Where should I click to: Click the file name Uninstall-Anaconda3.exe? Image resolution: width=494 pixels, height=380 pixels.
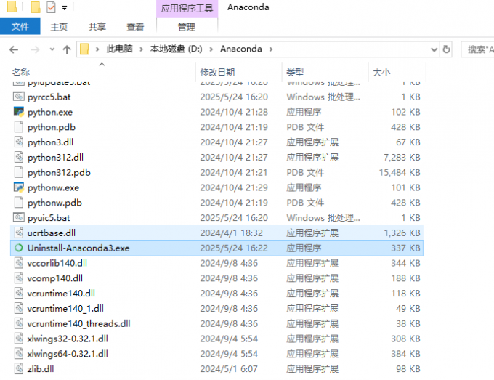(x=78, y=248)
